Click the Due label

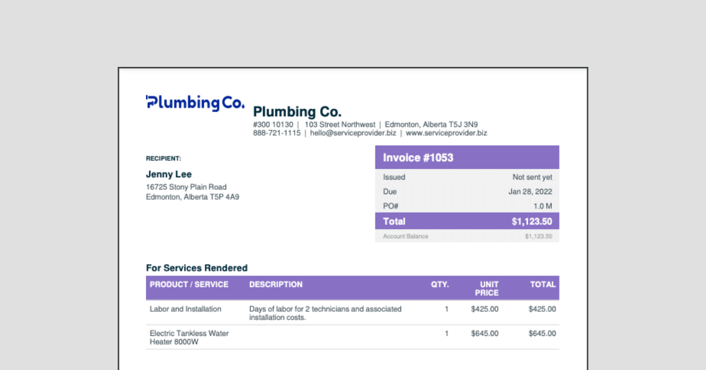point(390,192)
